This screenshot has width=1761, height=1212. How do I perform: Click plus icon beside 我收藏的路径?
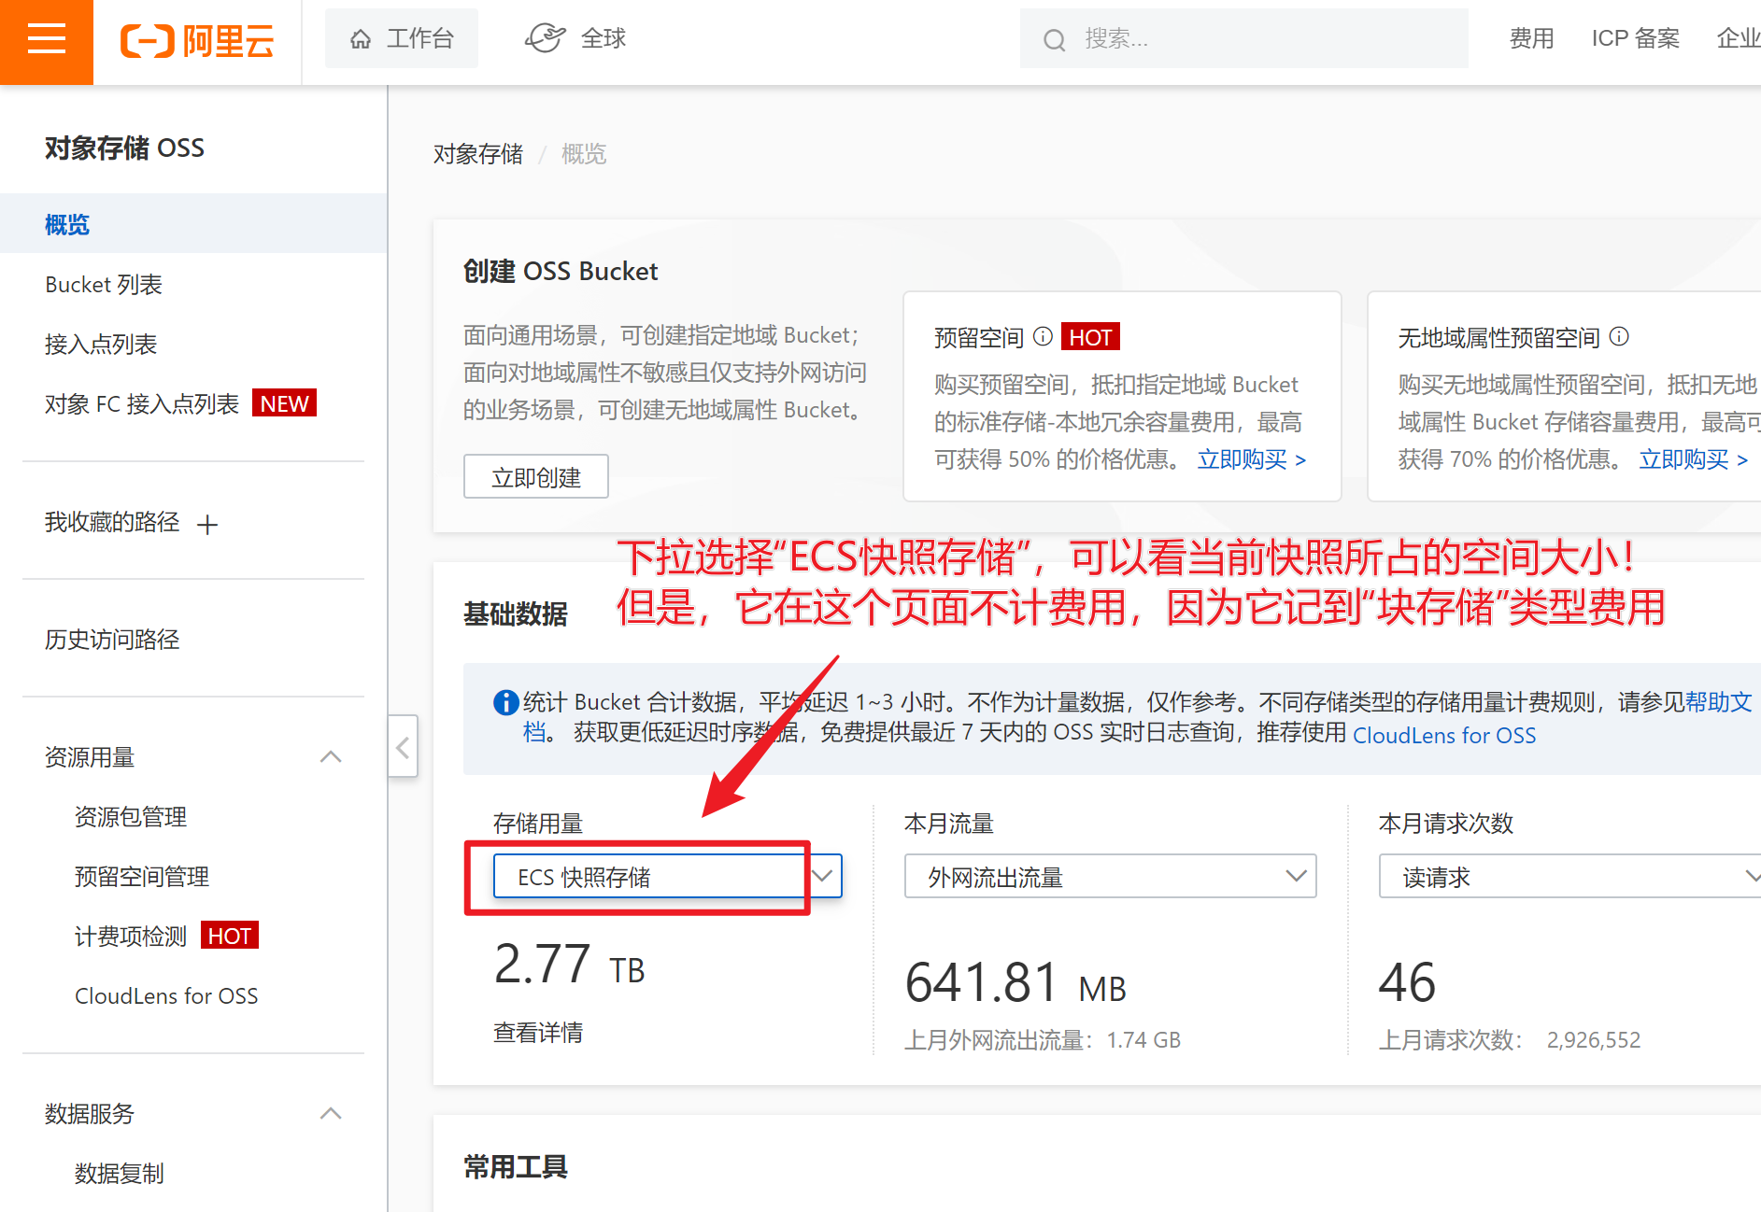tap(207, 525)
